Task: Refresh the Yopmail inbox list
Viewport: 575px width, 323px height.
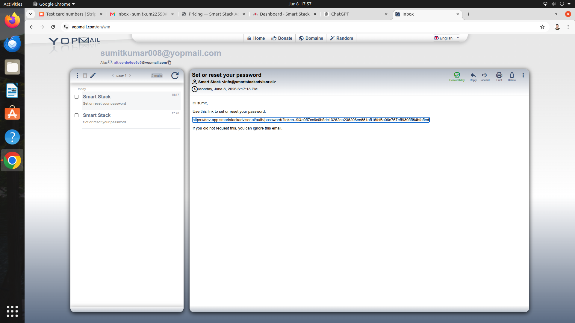Action: coord(175,76)
